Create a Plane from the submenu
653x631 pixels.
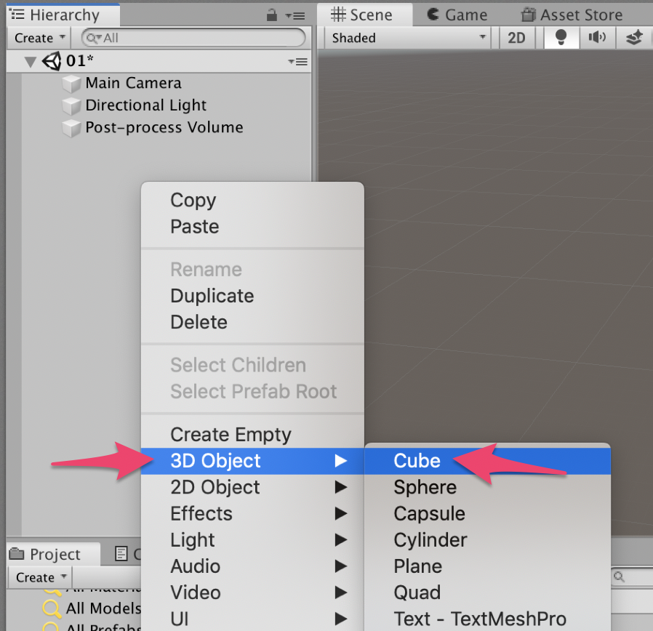point(487,566)
